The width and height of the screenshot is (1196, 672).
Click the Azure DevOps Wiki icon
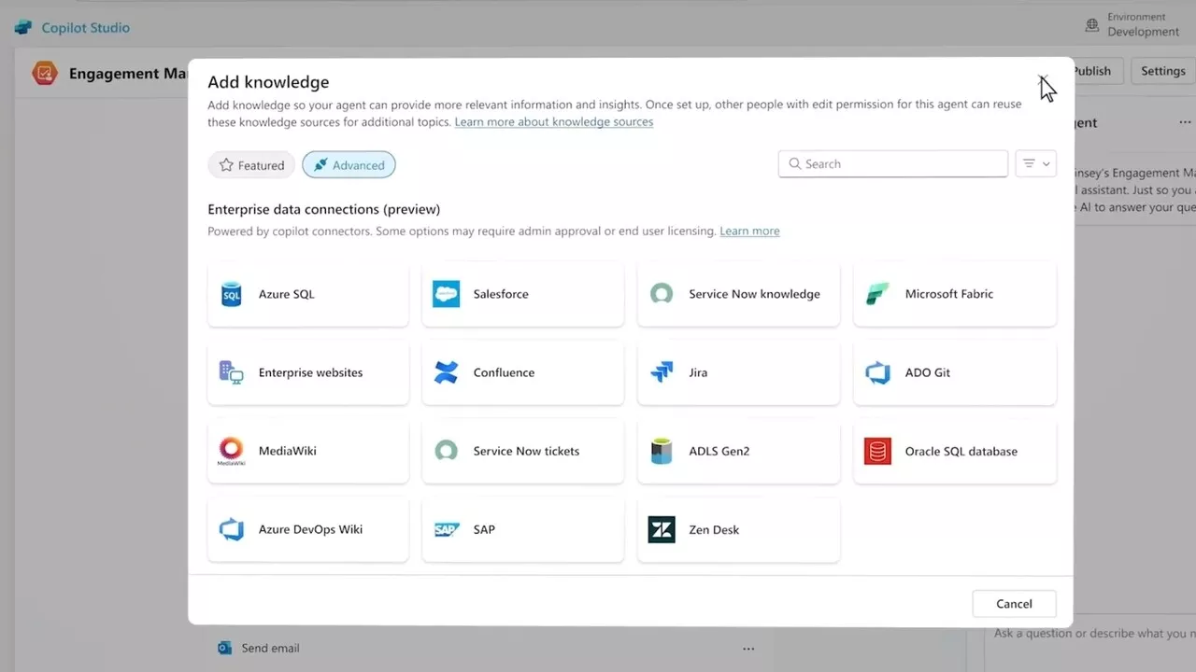click(x=231, y=529)
